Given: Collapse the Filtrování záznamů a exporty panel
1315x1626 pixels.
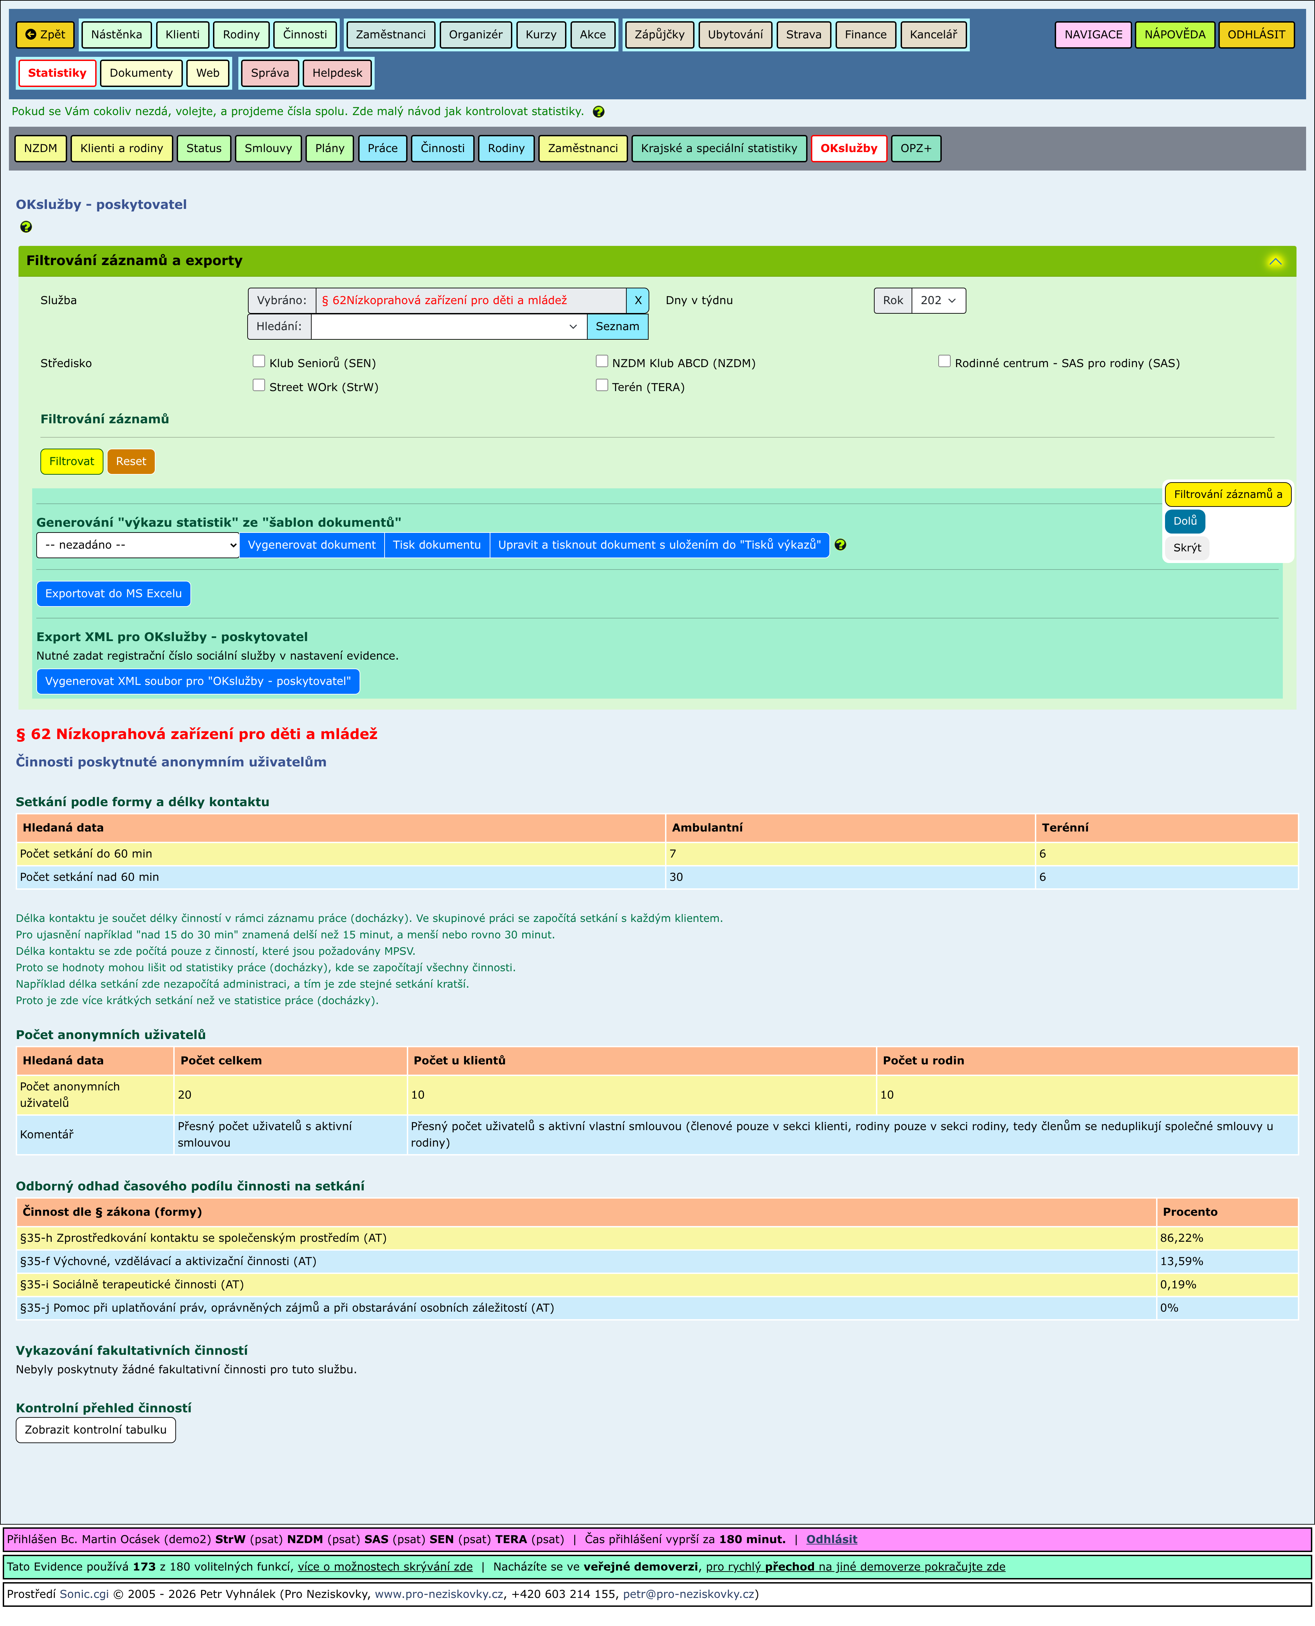Looking at the screenshot, I should (1276, 261).
